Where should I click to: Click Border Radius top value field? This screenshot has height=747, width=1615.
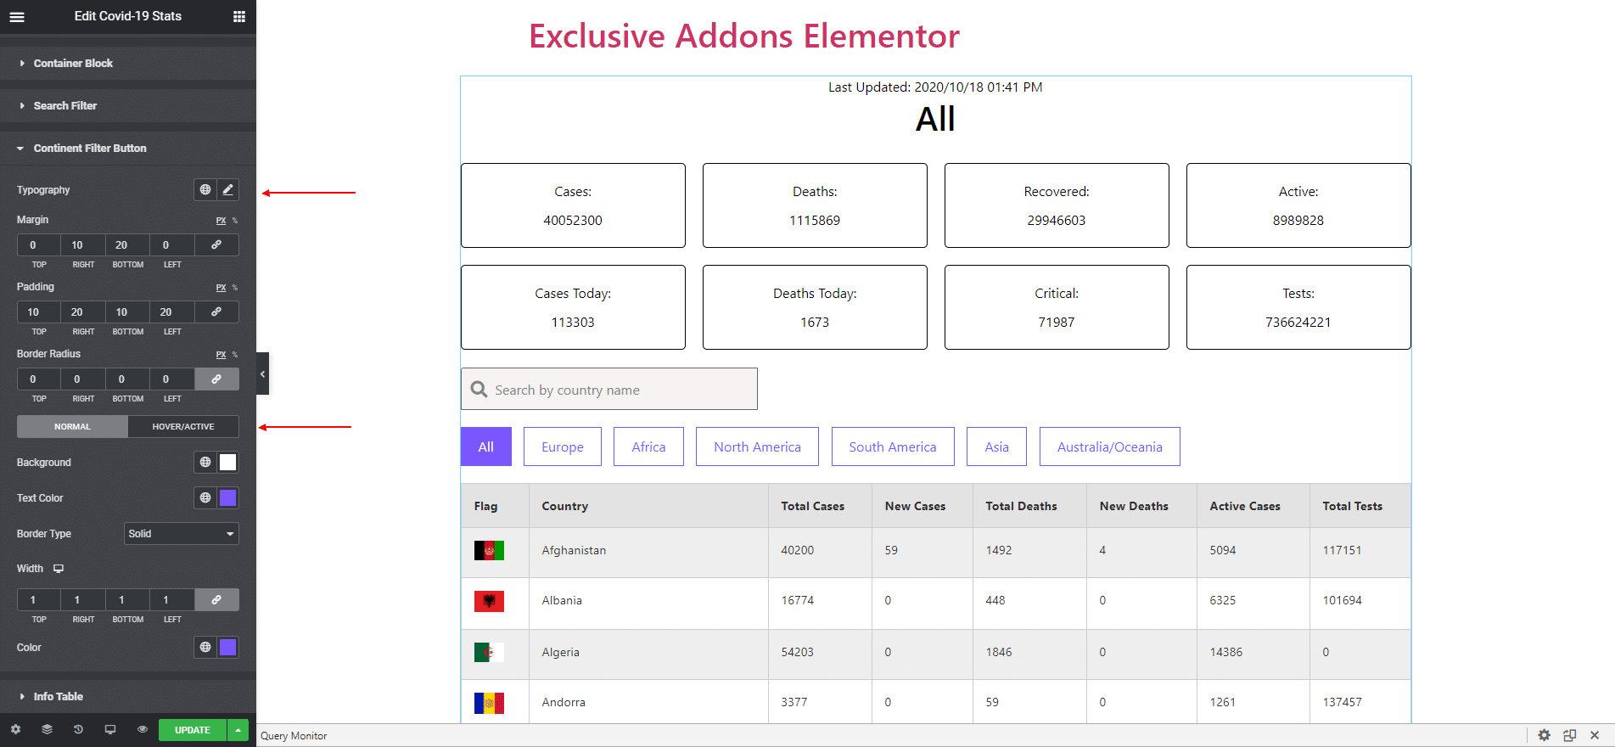39,379
